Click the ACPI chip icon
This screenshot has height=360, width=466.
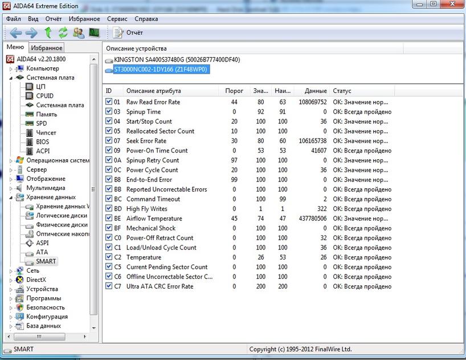click(x=30, y=151)
